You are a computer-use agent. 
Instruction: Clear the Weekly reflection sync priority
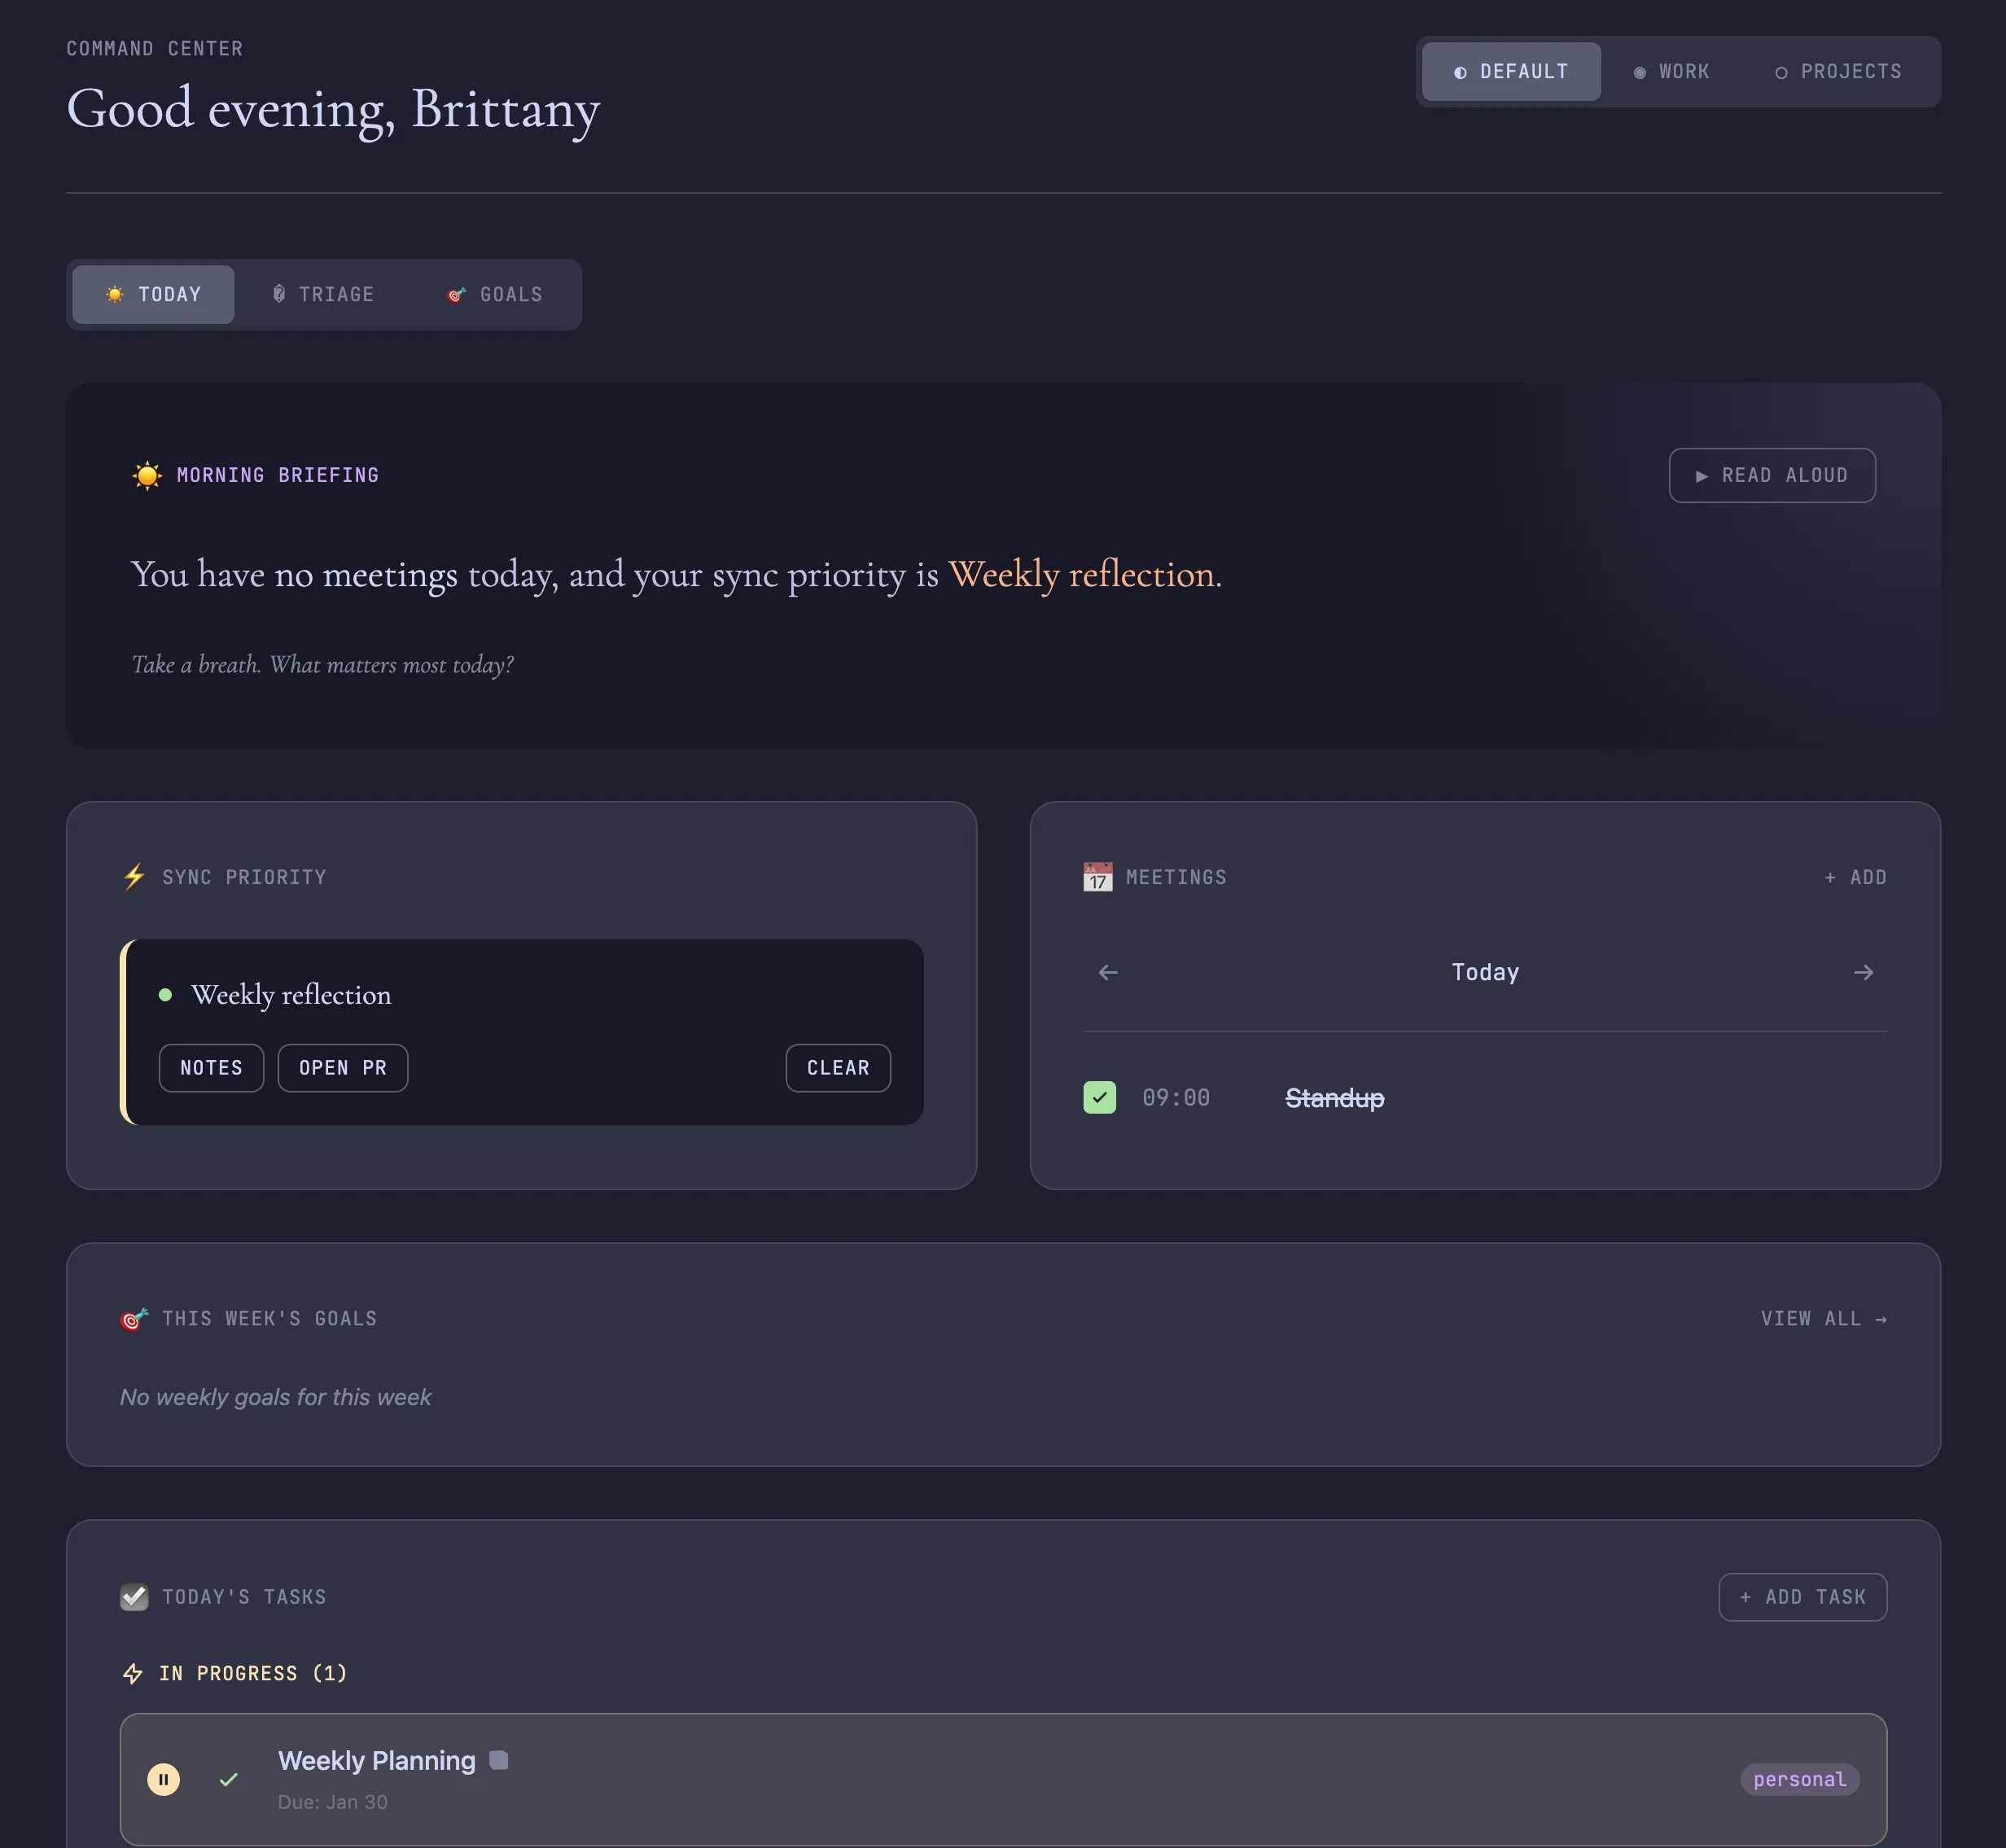coord(837,1068)
